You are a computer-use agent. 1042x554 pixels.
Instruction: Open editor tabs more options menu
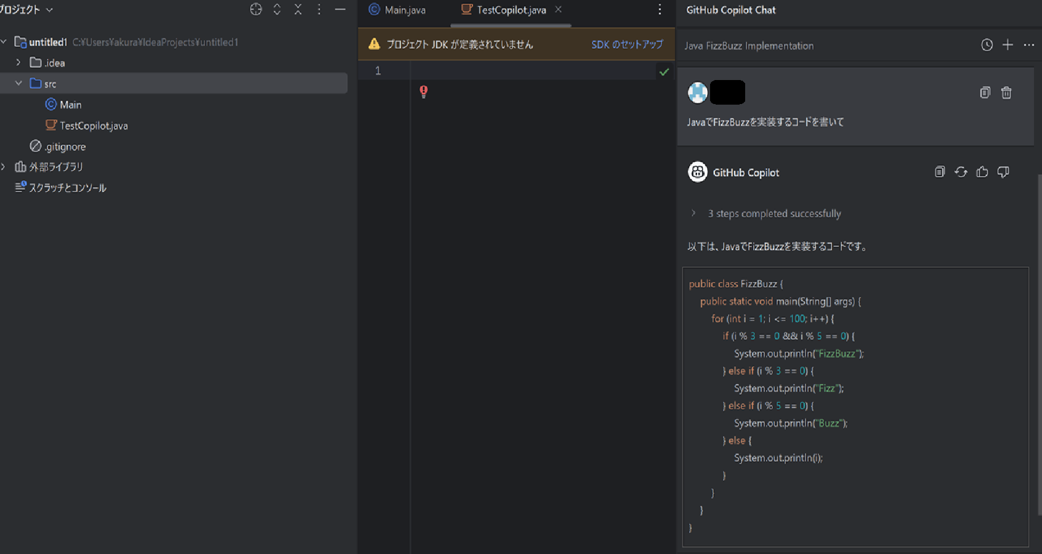tap(660, 9)
